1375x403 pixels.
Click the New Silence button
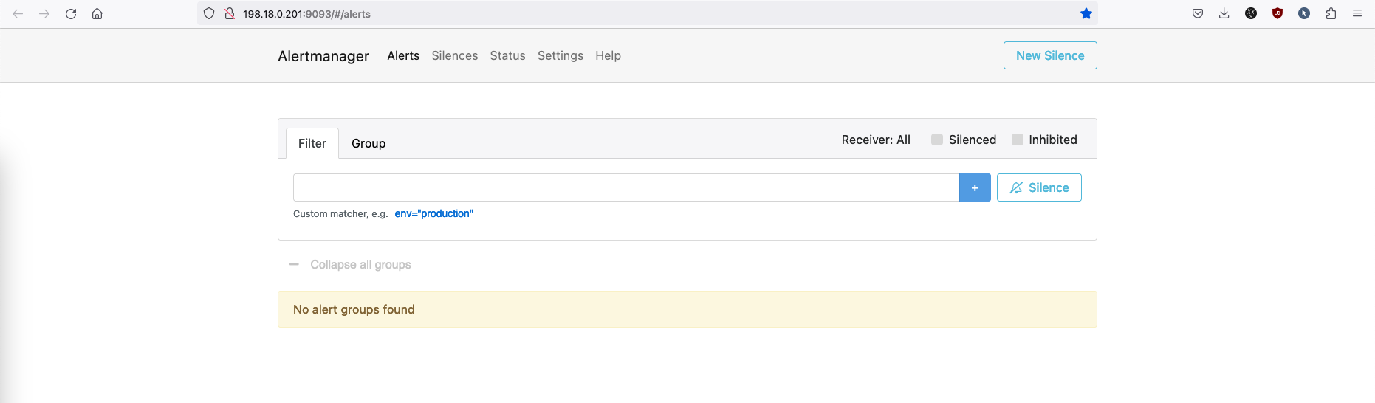coord(1049,55)
